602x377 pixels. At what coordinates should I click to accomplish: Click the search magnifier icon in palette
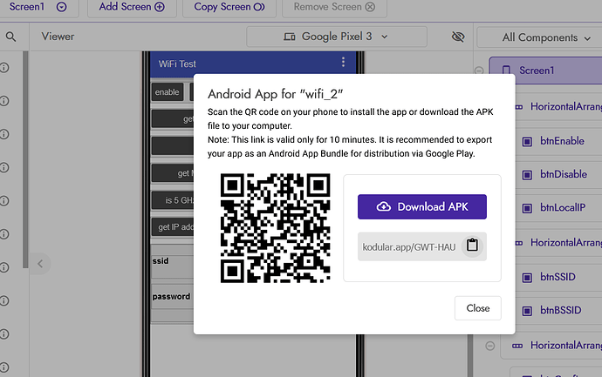(10, 37)
